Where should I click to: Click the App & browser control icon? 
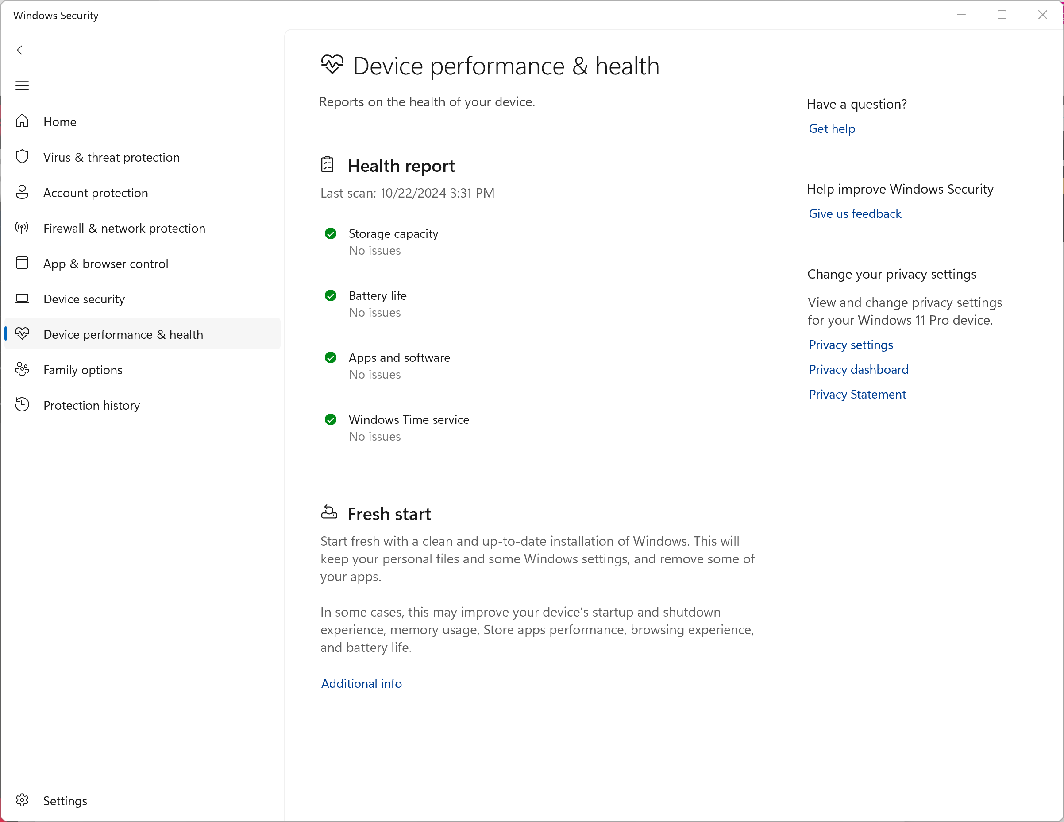pos(23,264)
